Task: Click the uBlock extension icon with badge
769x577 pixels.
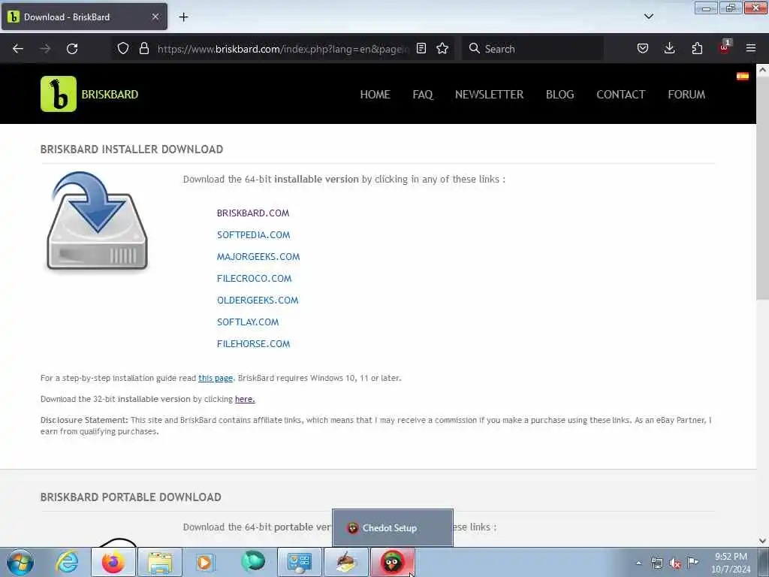Action: point(725,47)
